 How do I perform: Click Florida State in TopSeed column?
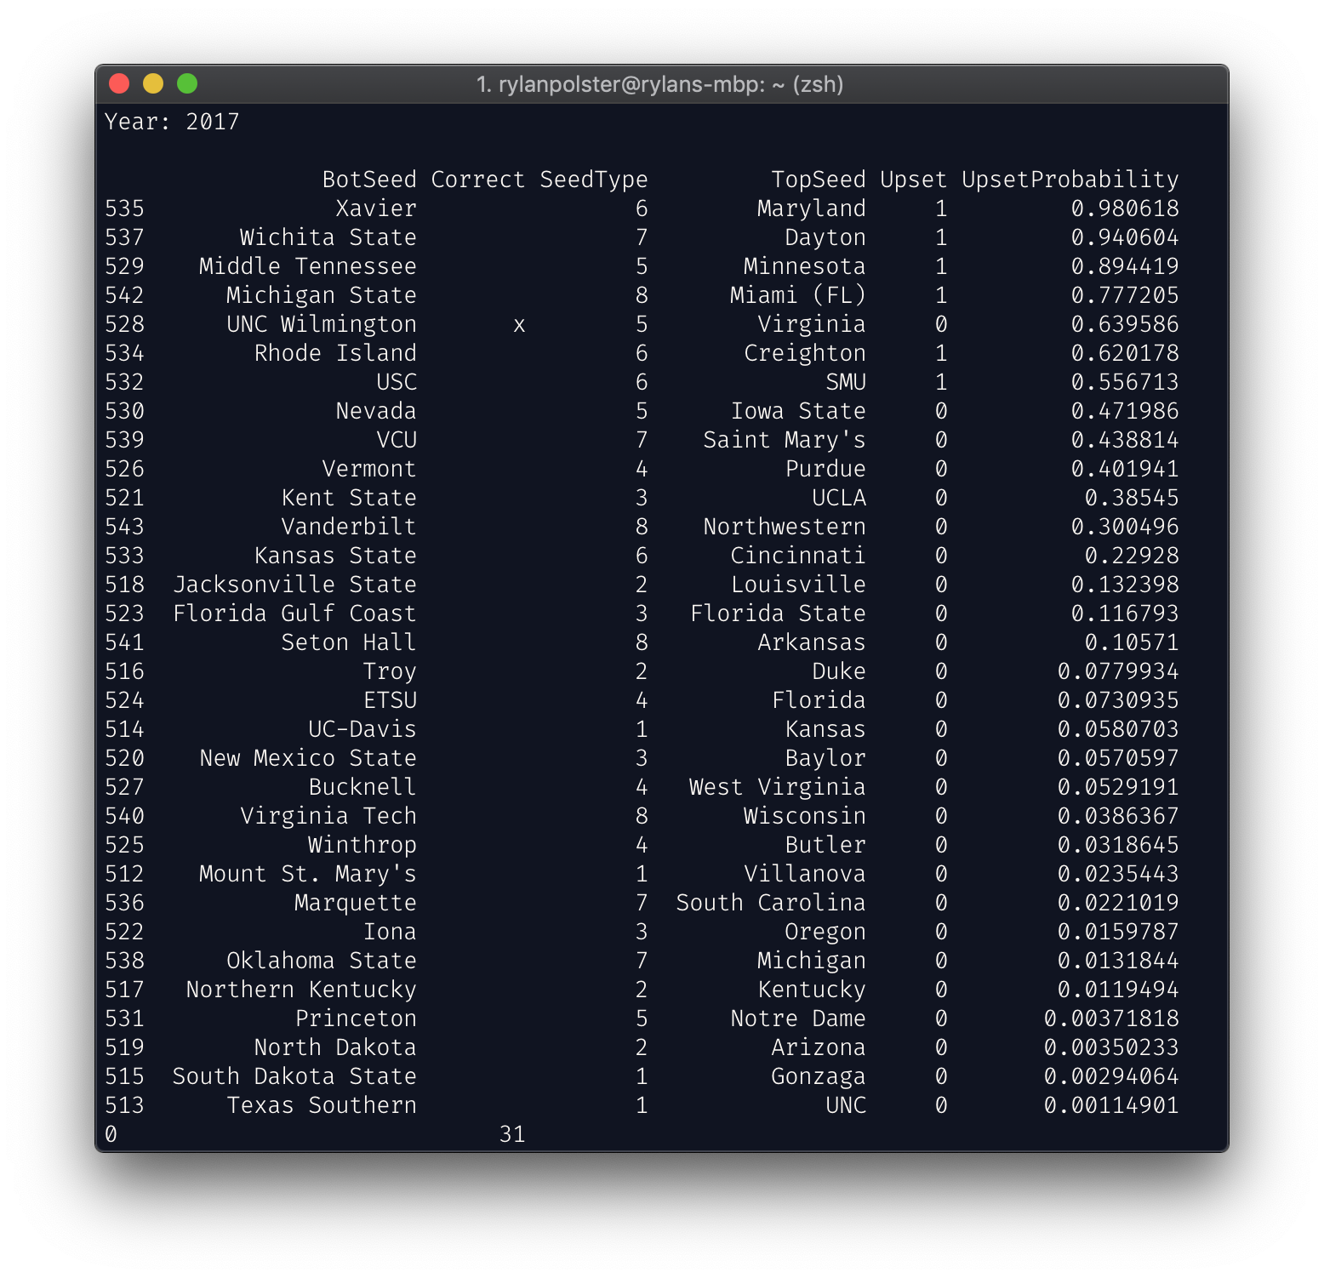[778, 613]
